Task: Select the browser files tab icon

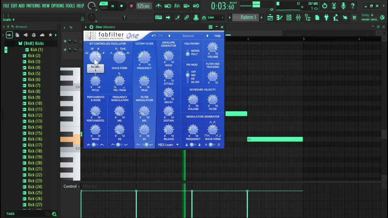Action: 17,35
